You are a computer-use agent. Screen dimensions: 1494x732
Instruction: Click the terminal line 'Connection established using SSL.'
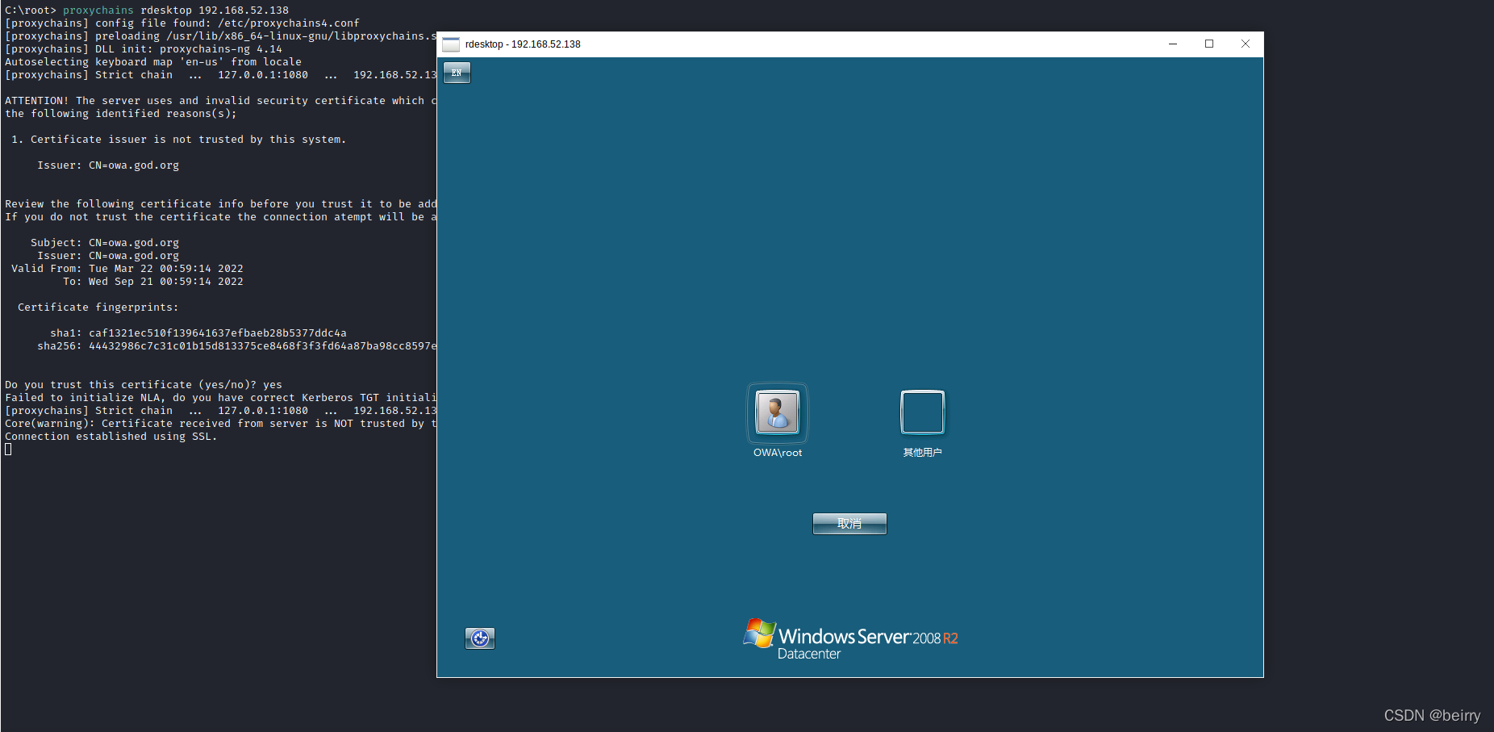click(x=111, y=437)
